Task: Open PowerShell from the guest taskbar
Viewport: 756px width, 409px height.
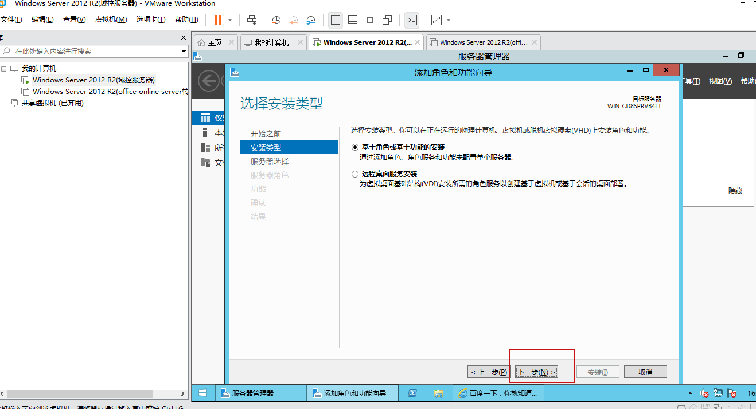Action: pos(412,393)
